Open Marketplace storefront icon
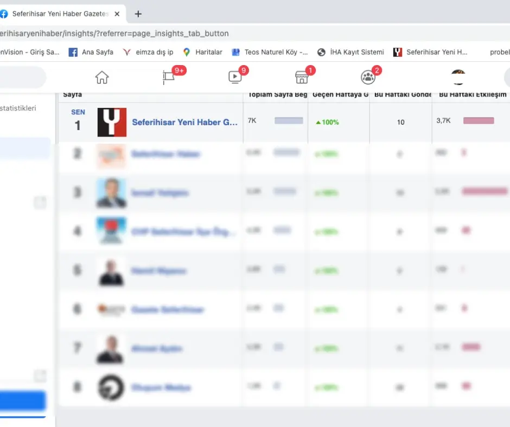Image resolution: width=510 pixels, height=427 pixels. (302, 77)
